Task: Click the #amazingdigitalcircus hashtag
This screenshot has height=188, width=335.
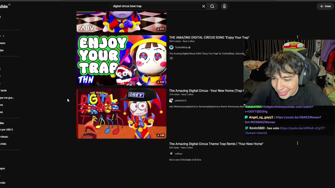Action: 210,107
